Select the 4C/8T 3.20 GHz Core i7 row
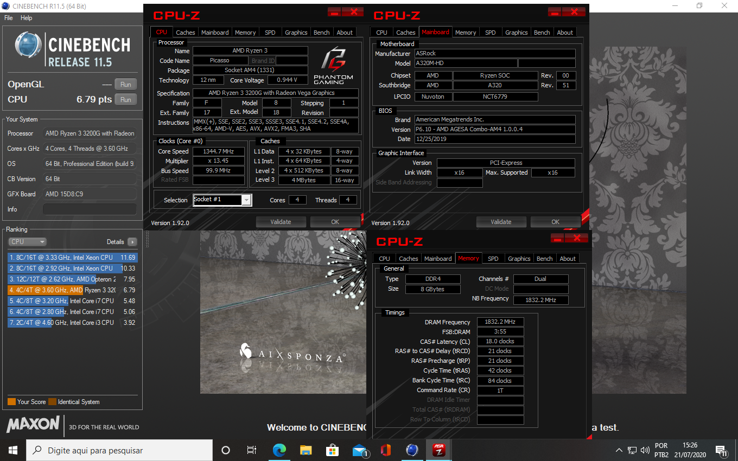 tap(72, 301)
